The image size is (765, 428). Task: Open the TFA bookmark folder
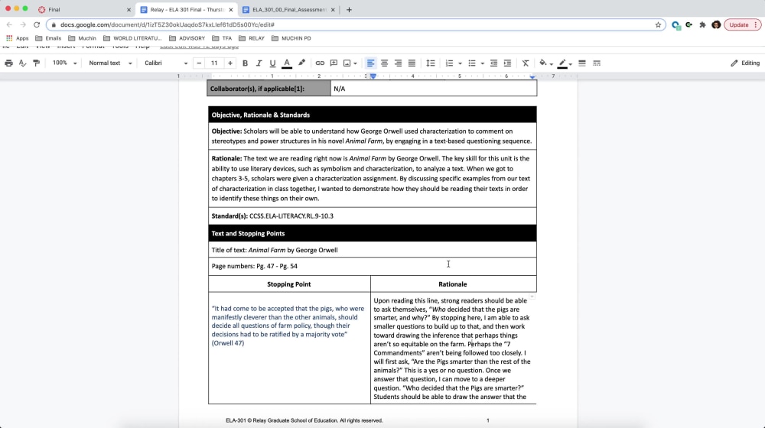[x=222, y=38]
